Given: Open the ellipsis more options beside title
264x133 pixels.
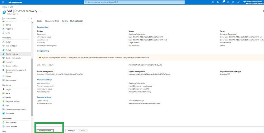Looking at the screenshot, I should (x=41, y=11).
